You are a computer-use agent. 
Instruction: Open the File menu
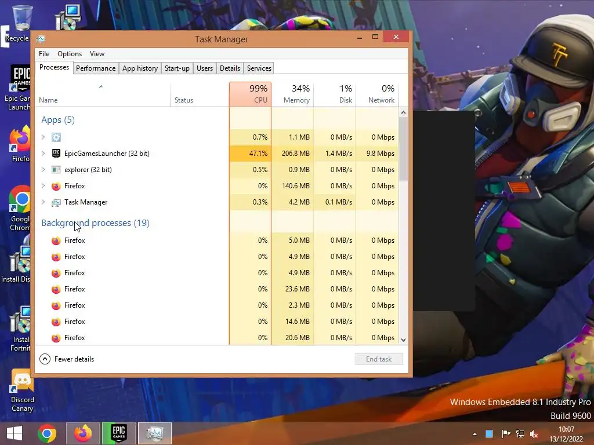coord(44,54)
